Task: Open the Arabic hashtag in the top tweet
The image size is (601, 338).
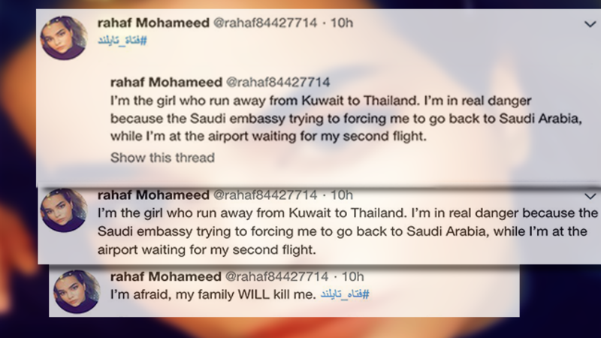Action: [122, 39]
